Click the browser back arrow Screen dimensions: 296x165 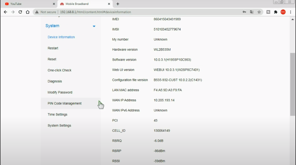click(5, 12)
